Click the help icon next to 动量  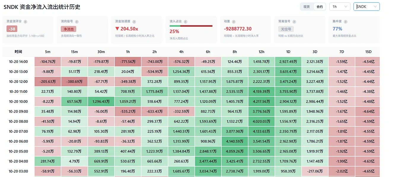point(234,22)
